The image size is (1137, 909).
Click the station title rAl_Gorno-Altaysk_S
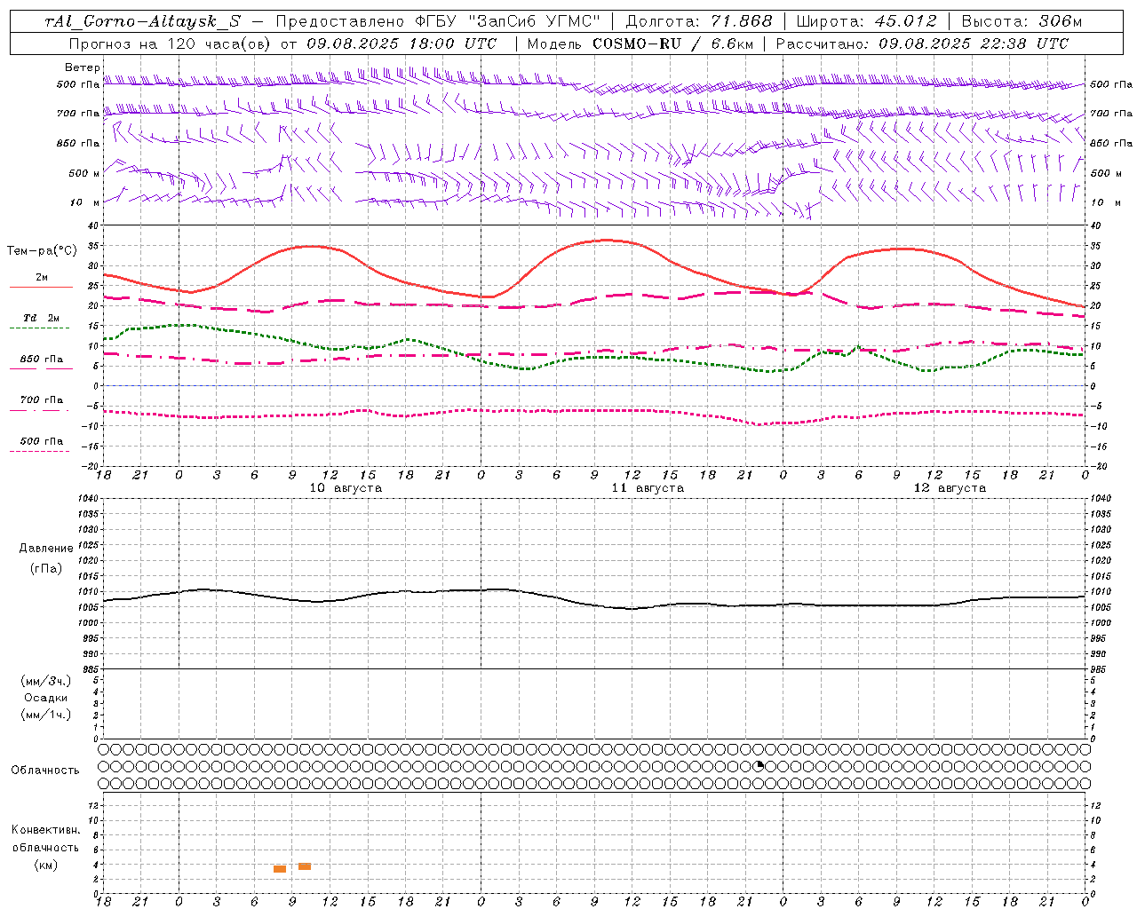pos(142,22)
